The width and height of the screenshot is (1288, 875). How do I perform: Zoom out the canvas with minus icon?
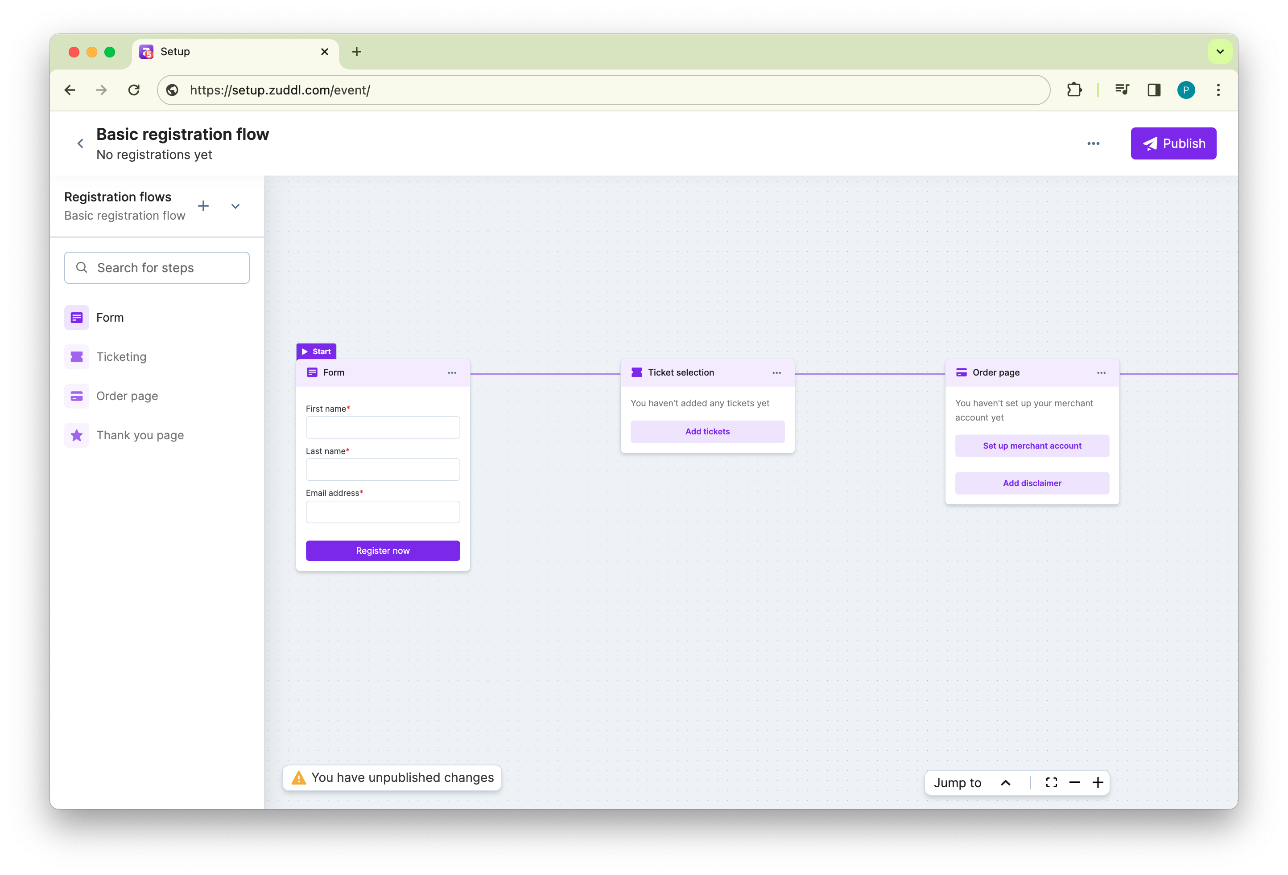[1075, 782]
